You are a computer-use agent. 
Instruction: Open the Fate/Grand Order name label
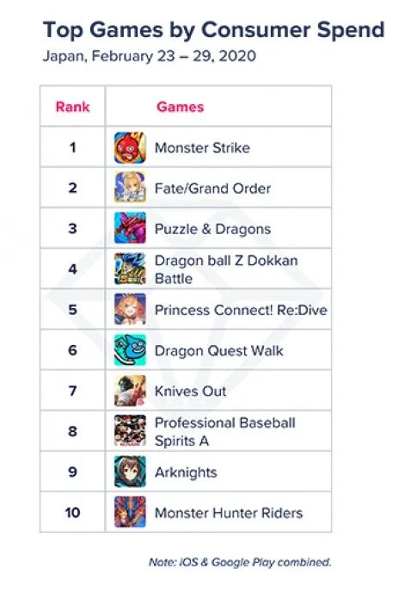[x=212, y=188]
